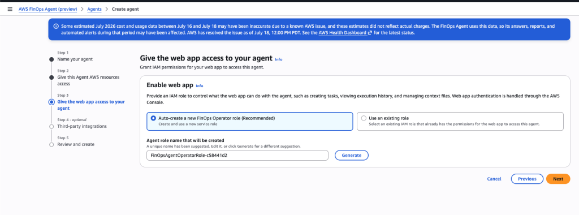Click the Generate role name button
Viewport: 579px width, 215px height.
352,156
